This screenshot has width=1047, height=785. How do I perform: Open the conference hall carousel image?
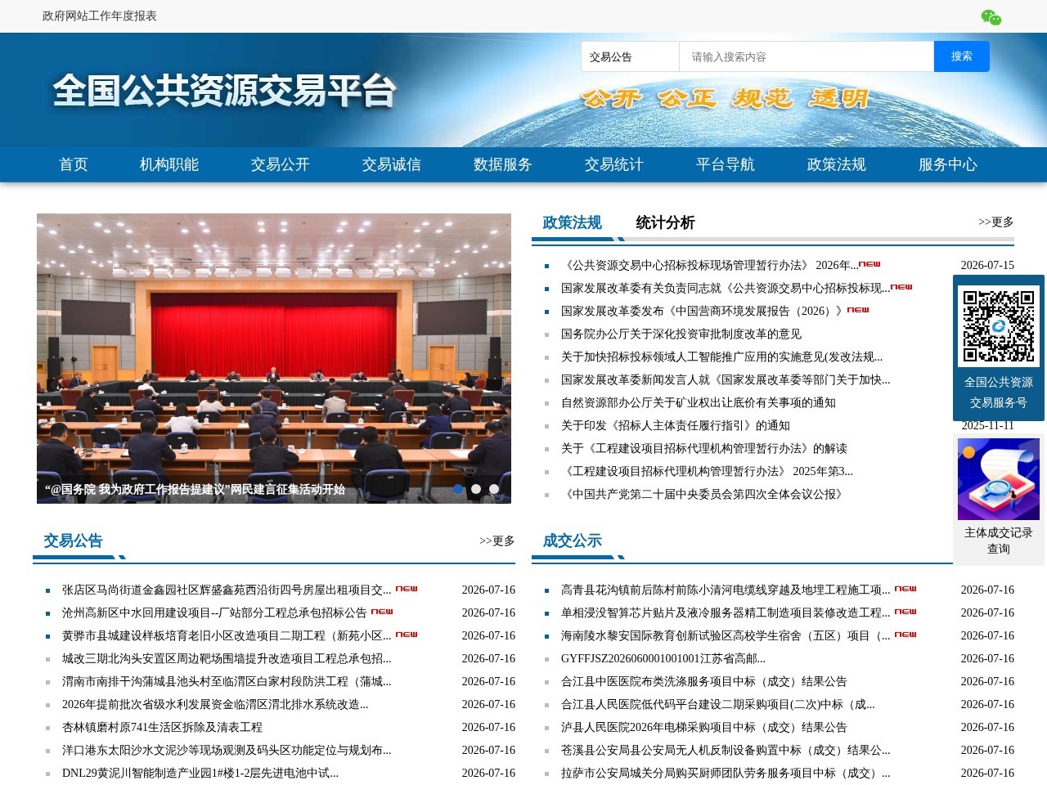[274, 358]
